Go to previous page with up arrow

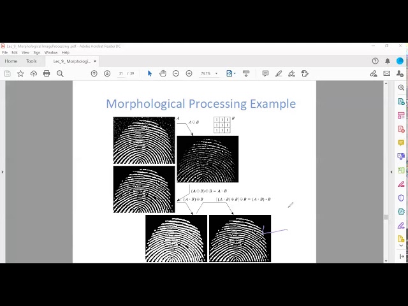pyautogui.click(x=94, y=74)
